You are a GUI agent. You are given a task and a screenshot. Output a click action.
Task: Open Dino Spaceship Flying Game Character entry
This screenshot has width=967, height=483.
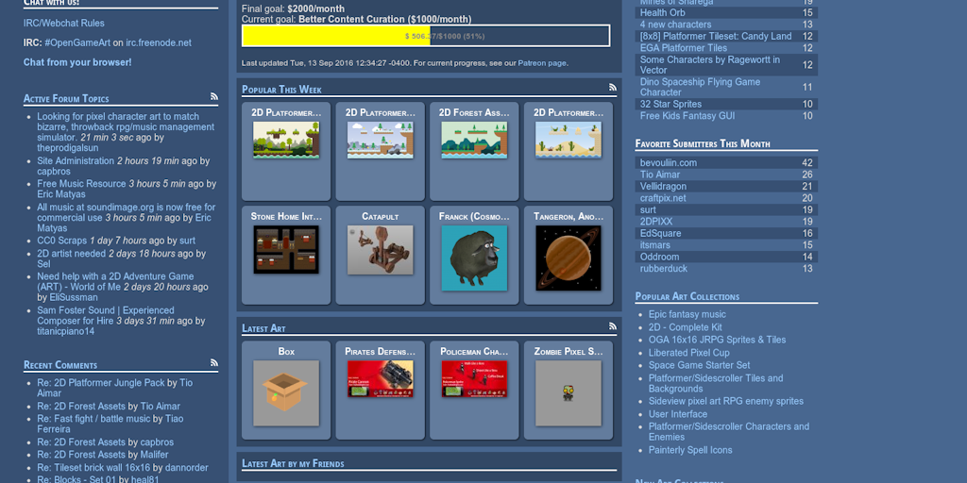point(700,87)
